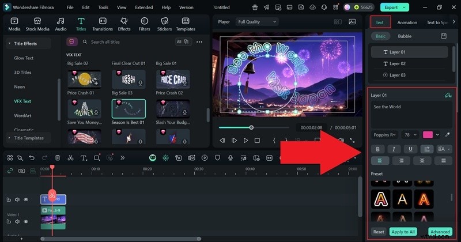
Task: Open the Audio panel
Action: point(61,24)
